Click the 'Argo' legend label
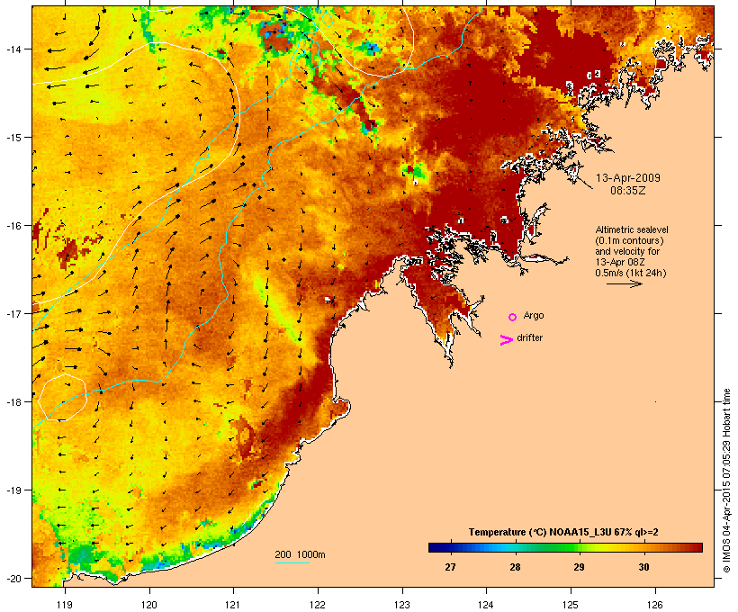The height and width of the screenshot is (612, 738). [x=534, y=315]
